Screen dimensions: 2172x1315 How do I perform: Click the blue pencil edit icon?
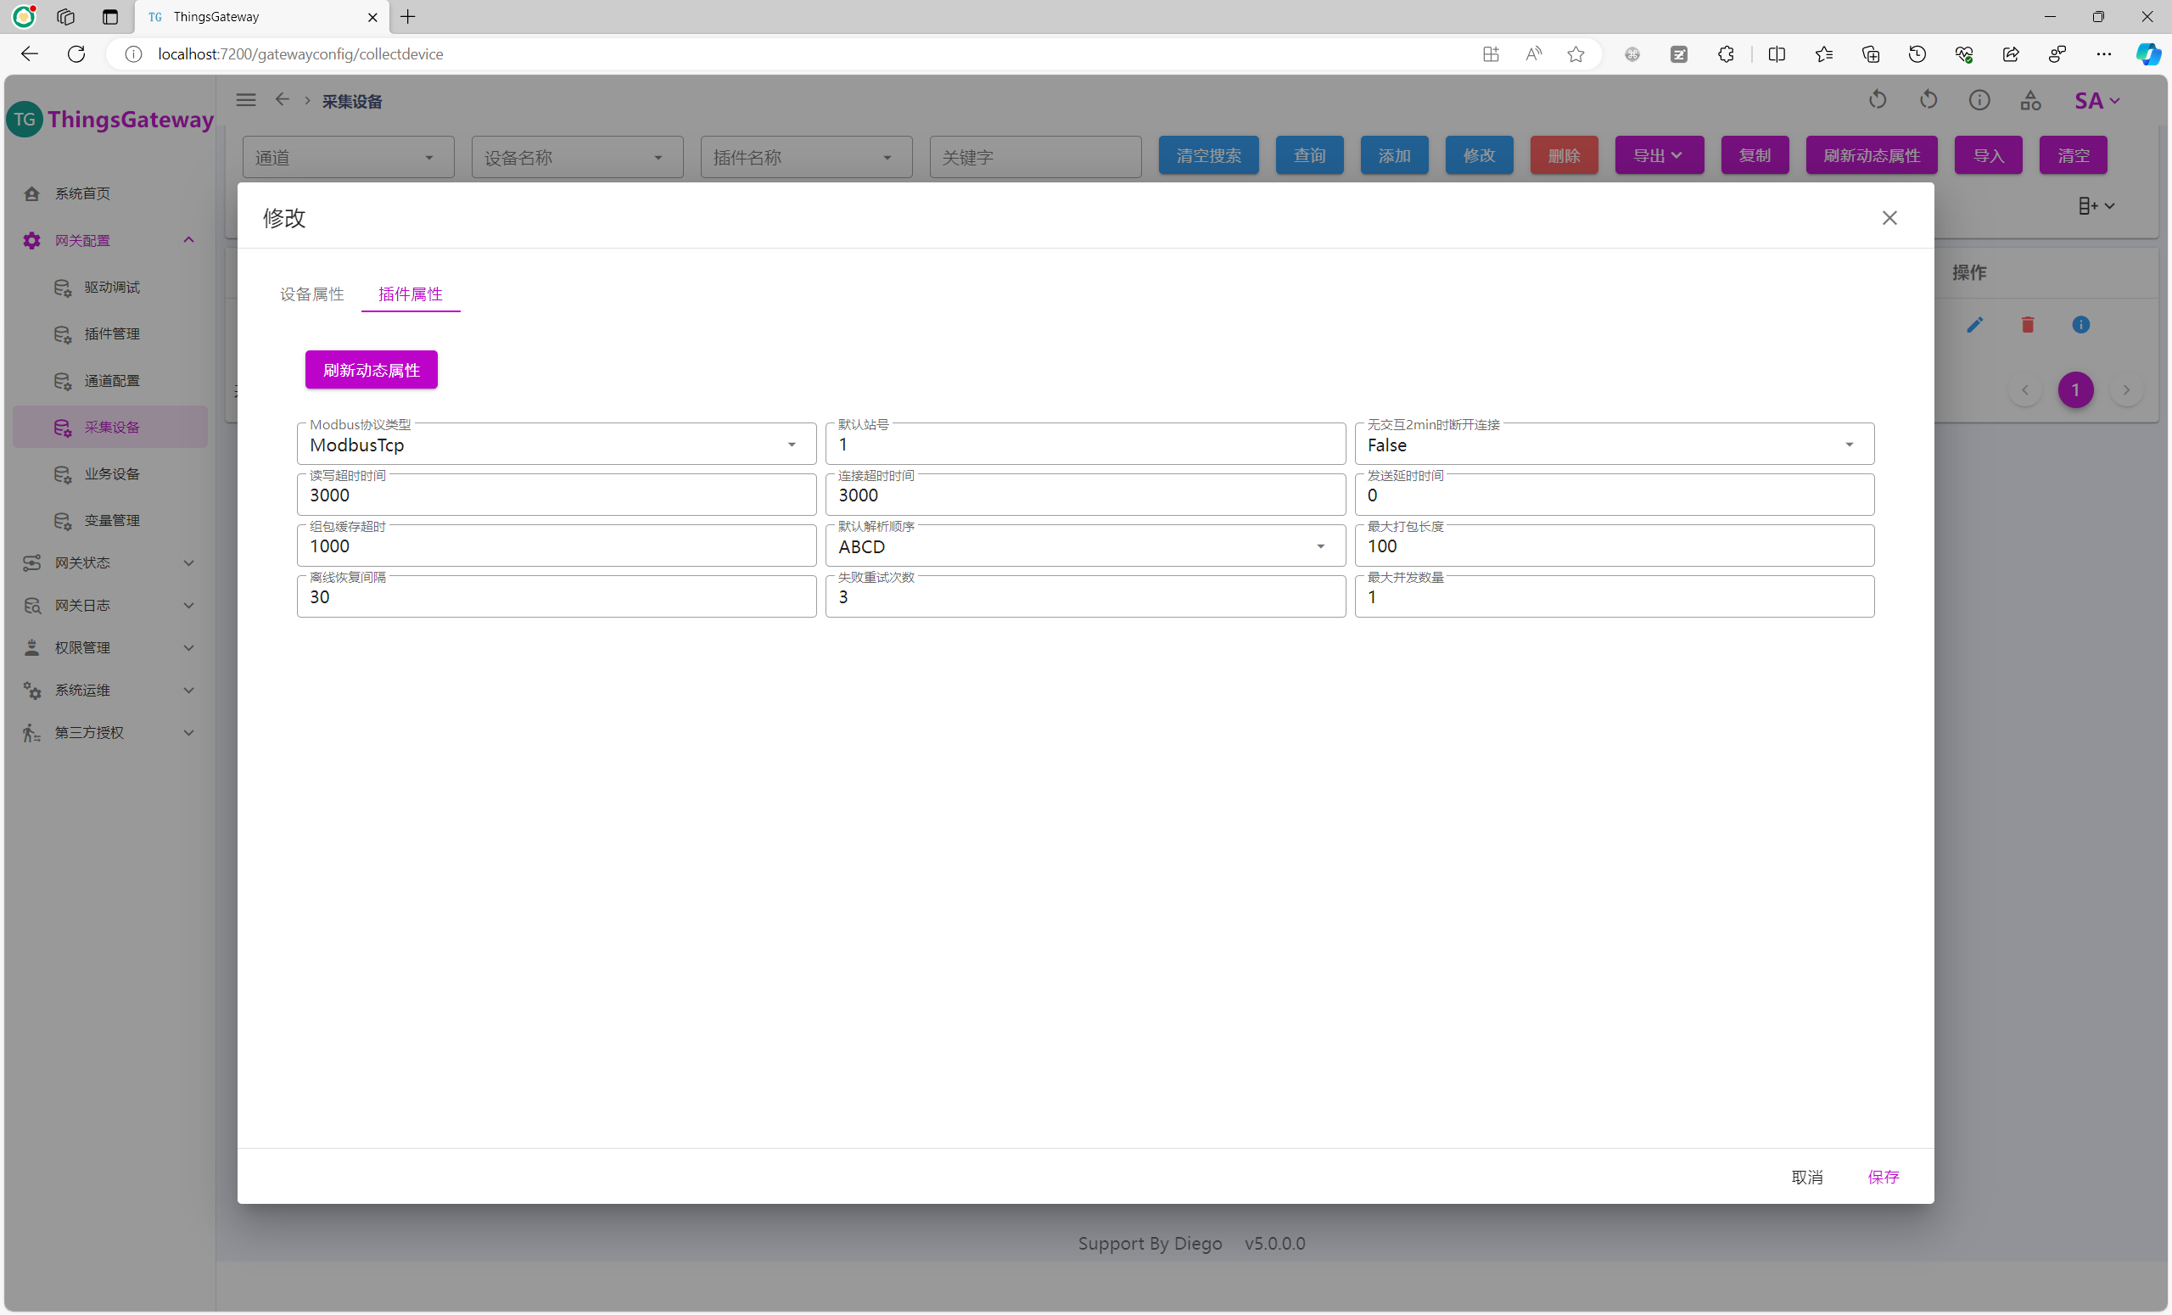[x=1974, y=324]
